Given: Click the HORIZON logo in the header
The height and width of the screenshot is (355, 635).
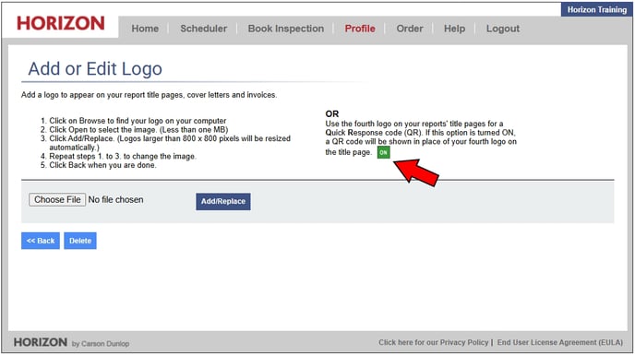Looking at the screenshot, I should coord(61,23).
